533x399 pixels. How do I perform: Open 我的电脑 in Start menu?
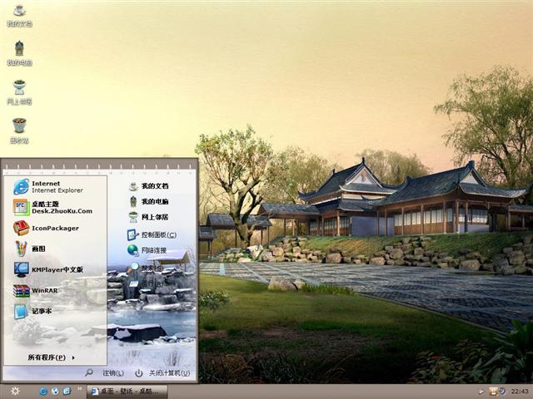pos(149,201)
